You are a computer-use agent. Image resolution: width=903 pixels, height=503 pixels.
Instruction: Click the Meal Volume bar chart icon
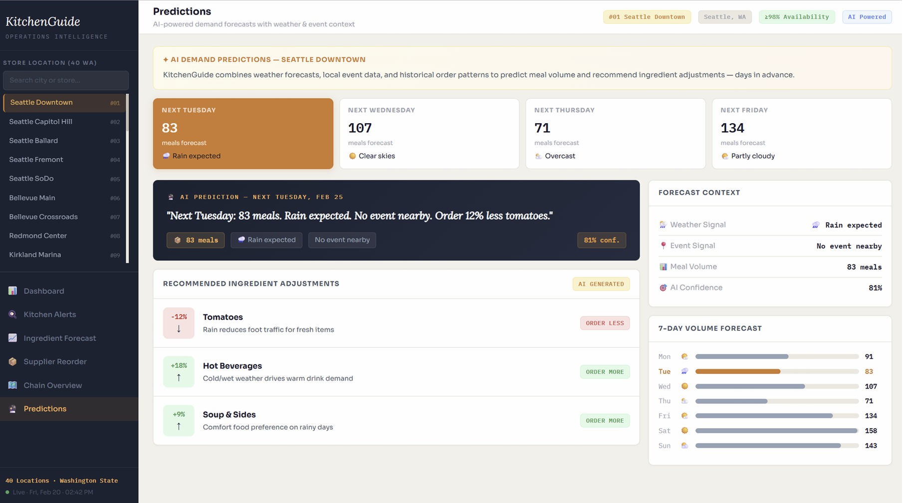click(x=663, y=267)
